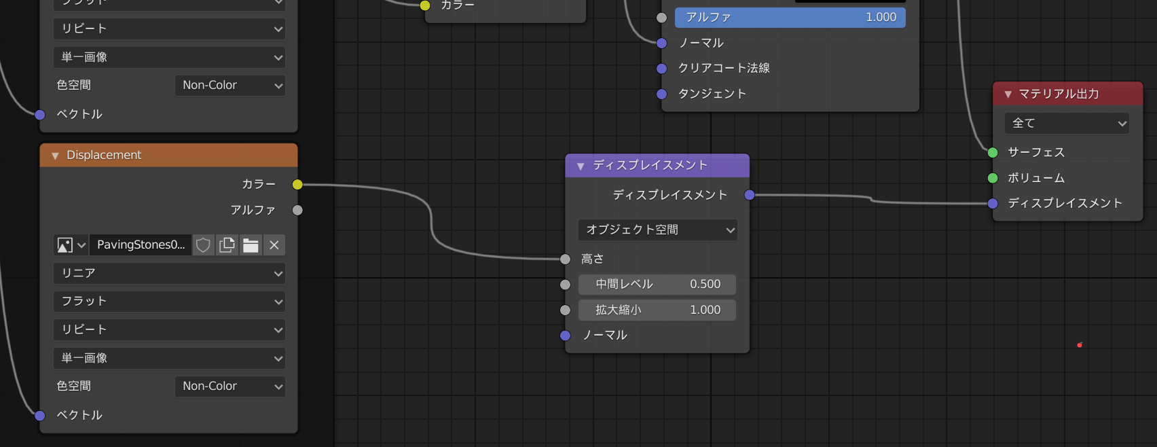Screen dimensions: 1157x447
Task: Click the yellow カラー socket on the uppermost node
Action: pyautogui.click(x=425, y=5)
